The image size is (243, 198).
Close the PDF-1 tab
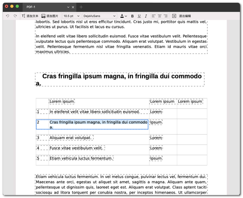[x=73, y=7]
